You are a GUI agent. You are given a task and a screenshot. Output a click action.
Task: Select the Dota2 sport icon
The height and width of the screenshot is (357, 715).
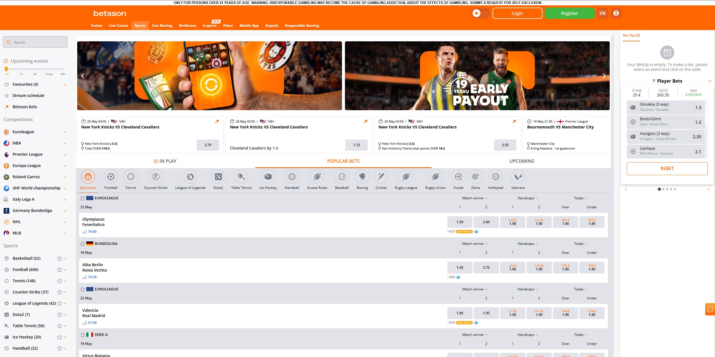218,177
